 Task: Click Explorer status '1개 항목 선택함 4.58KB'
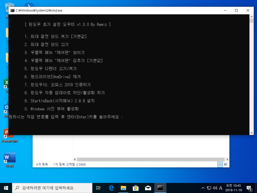tap(69, 164)
